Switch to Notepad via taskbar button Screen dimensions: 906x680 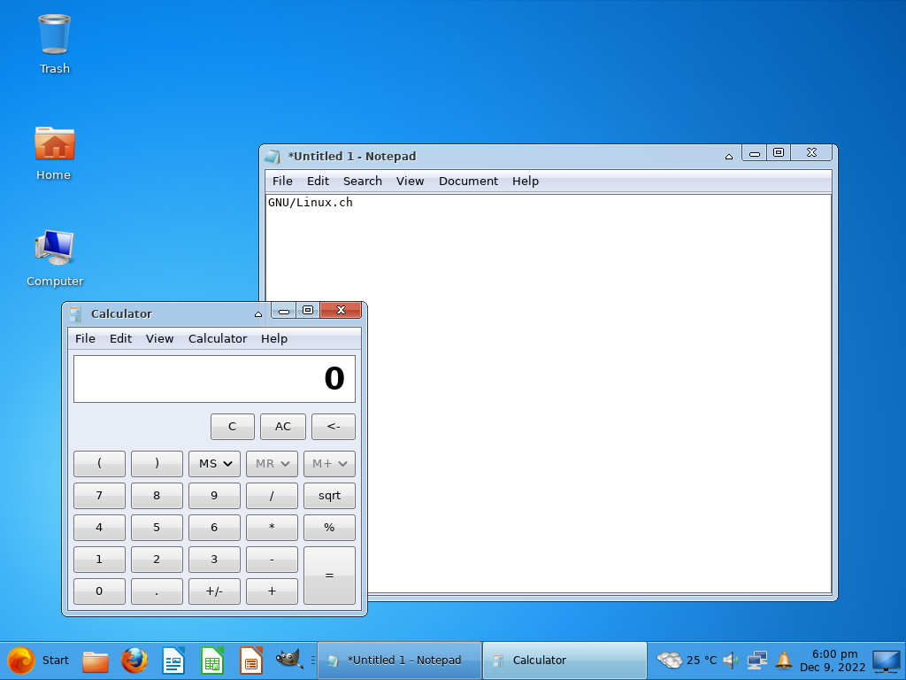[399, 660]
